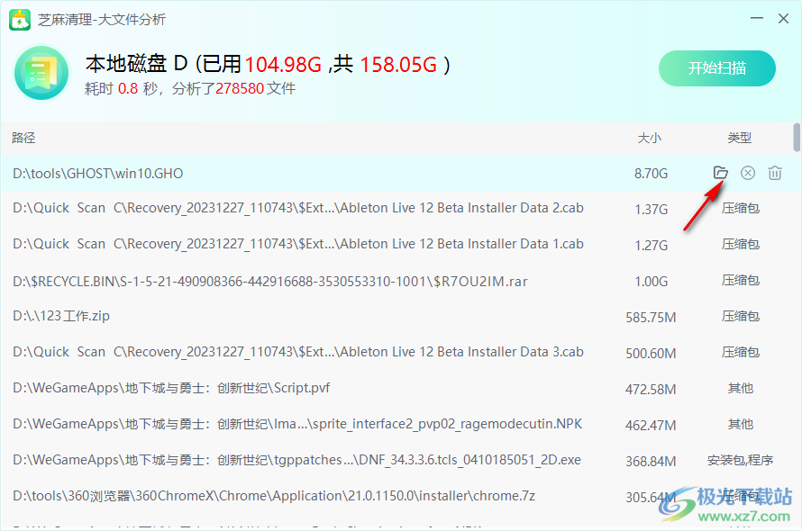The height and width of the screenshot is (531, 802).
Task: Sort by the 路径 column header
Action: (x=24, y=138)
